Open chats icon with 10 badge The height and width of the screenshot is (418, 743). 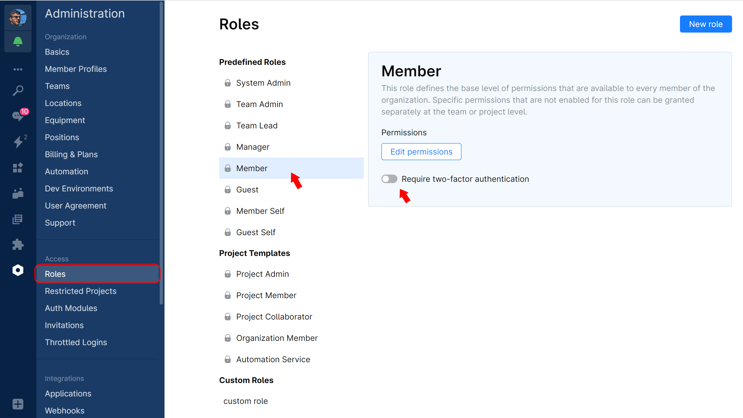click(18, 116)
